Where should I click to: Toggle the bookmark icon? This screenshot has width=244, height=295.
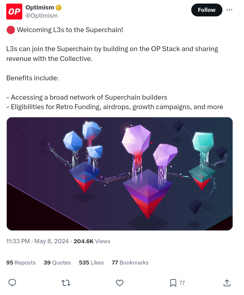[x=173, y=283]
